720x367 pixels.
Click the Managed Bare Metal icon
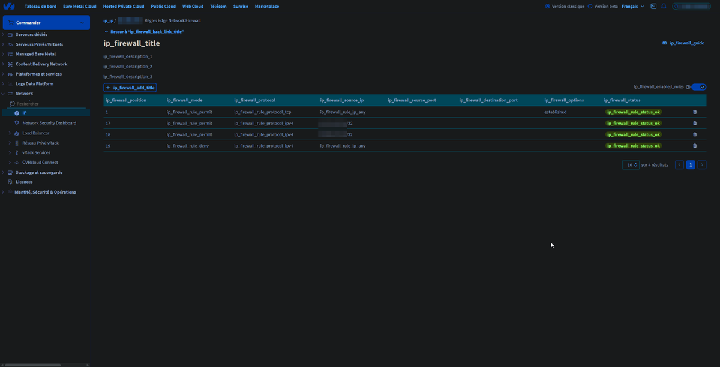tap(10, 54)
